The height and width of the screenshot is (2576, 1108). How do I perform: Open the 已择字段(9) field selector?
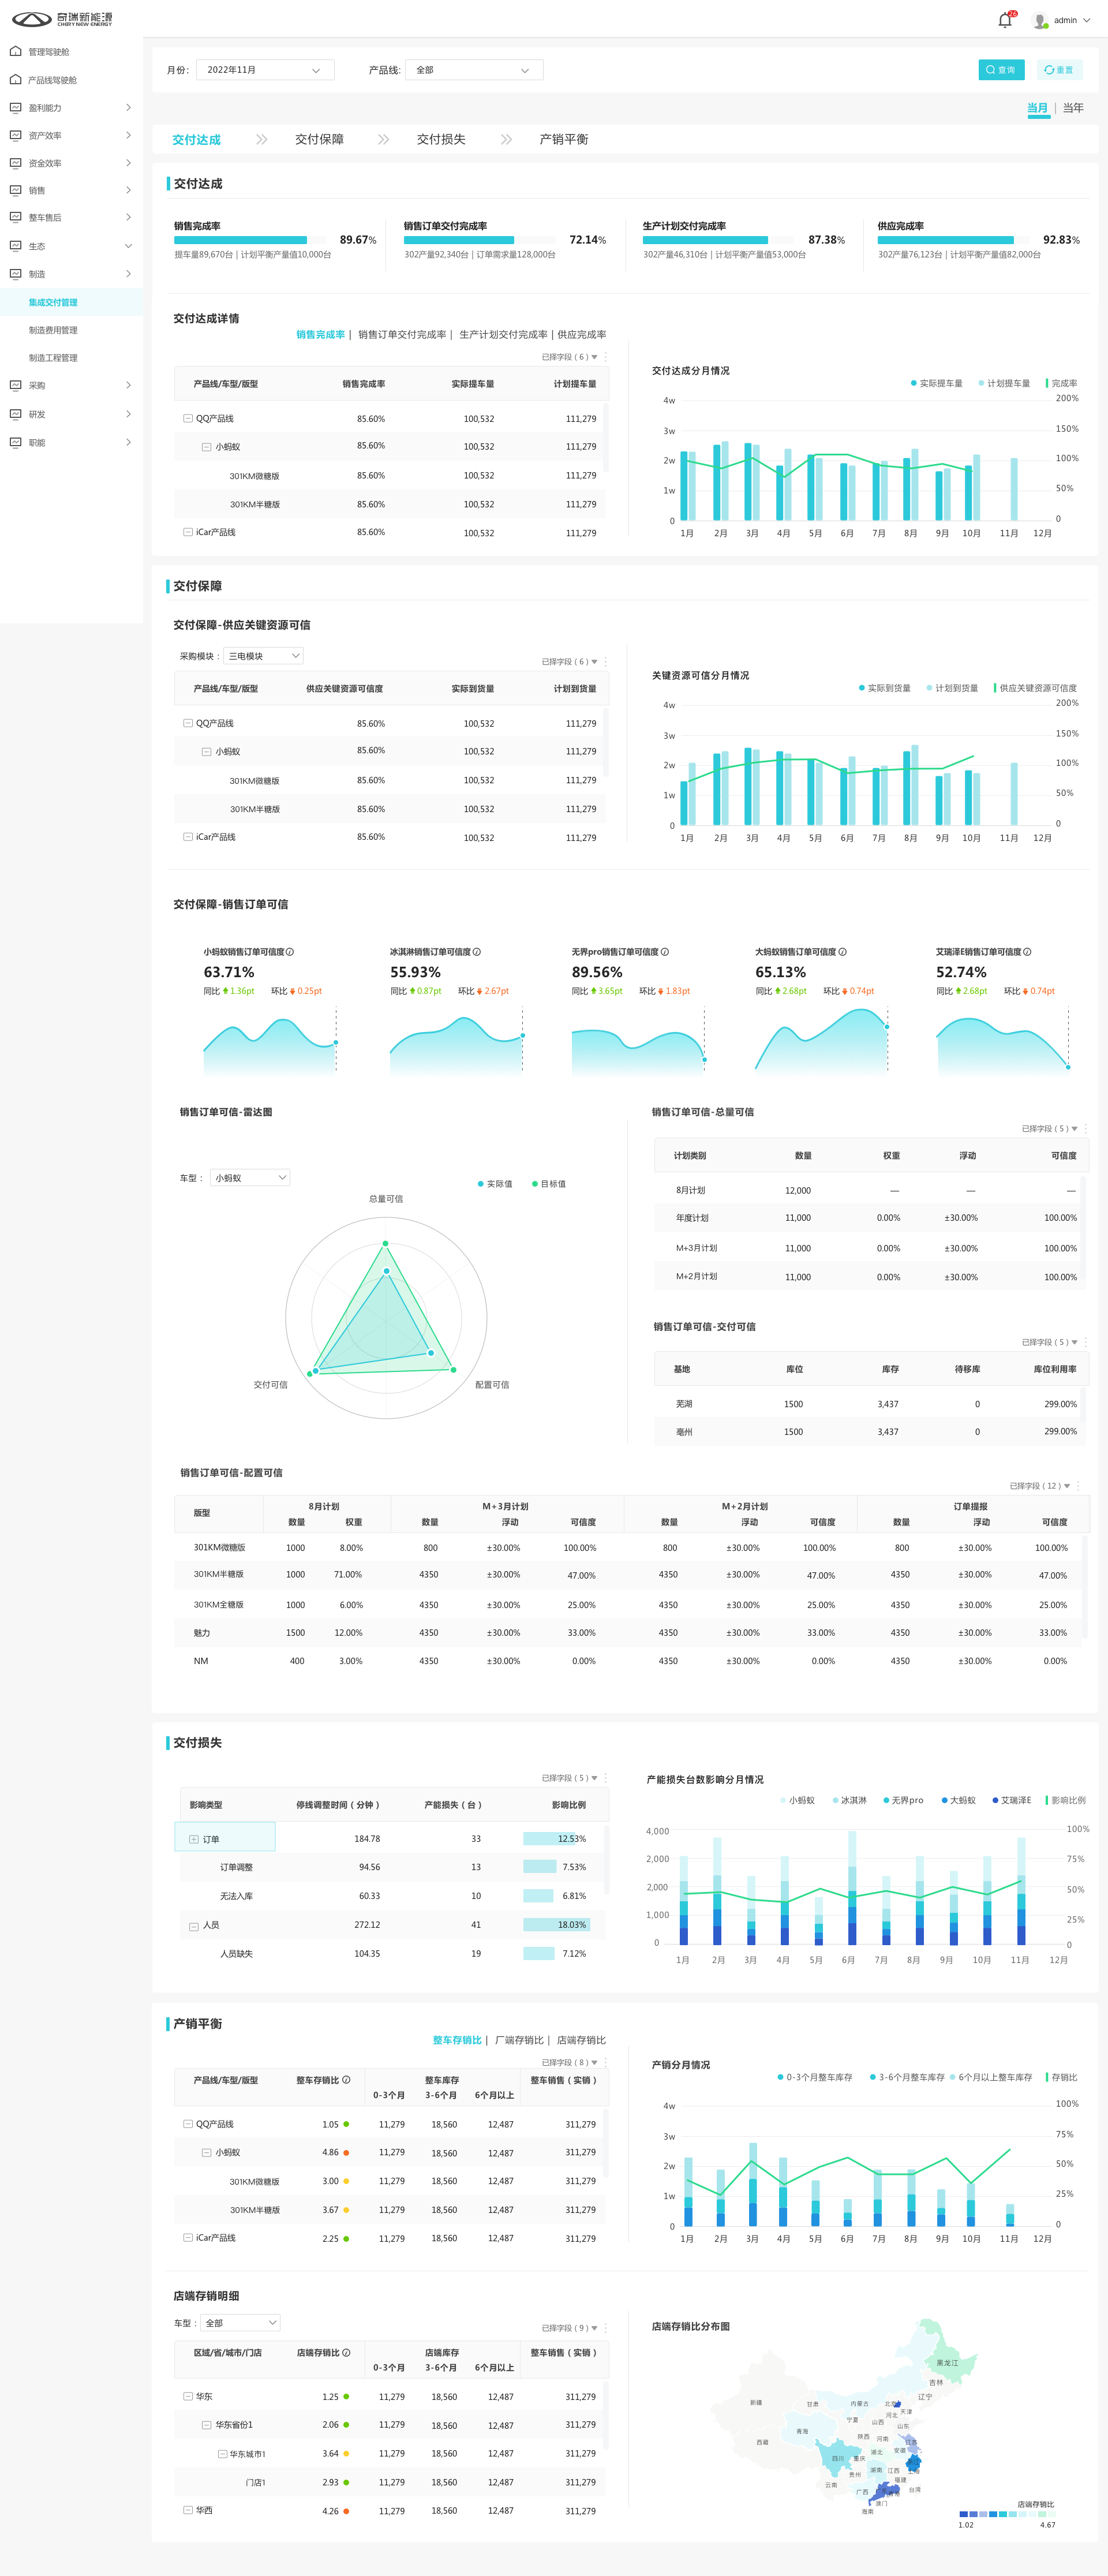[x=569, y=2328]
